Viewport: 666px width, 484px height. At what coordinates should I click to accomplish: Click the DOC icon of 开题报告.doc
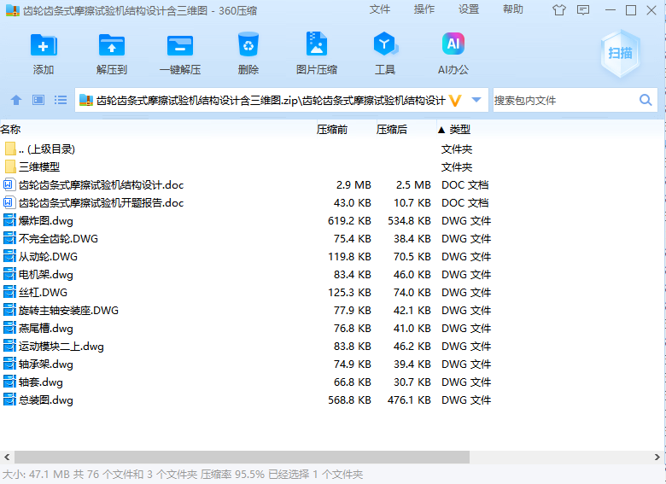(9, 203)
